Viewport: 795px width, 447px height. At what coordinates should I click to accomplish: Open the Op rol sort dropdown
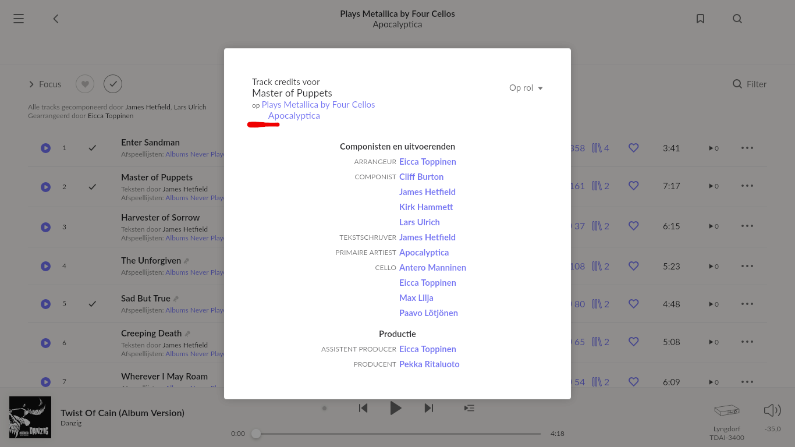[526, 88]
